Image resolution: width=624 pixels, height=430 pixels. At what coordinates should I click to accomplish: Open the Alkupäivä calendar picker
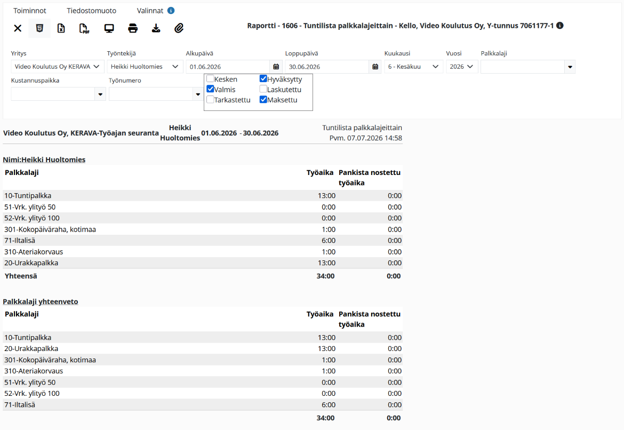pos(276,67)
